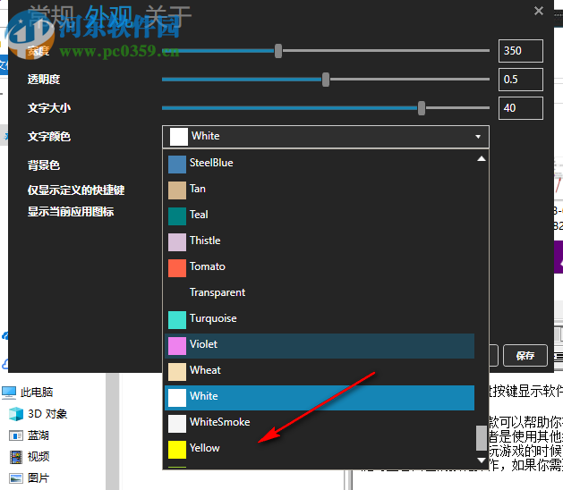Screen dimensions: 563x490
Task: Pick Turquoise from the list
Action: 320,319
